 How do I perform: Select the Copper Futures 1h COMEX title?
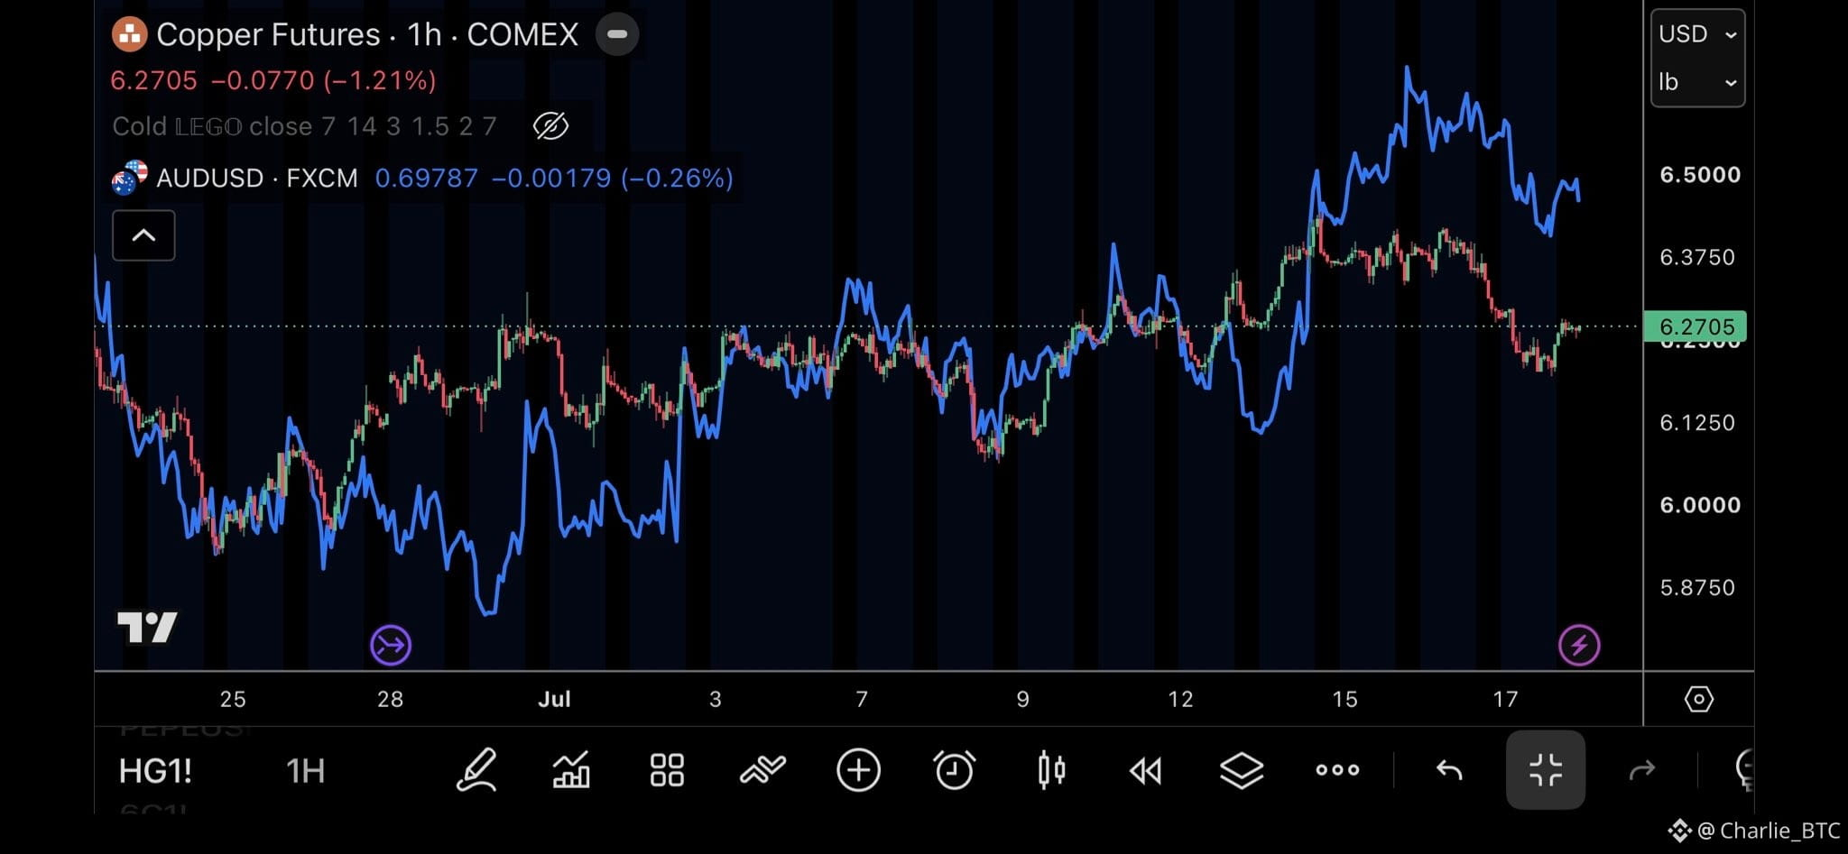367,34
